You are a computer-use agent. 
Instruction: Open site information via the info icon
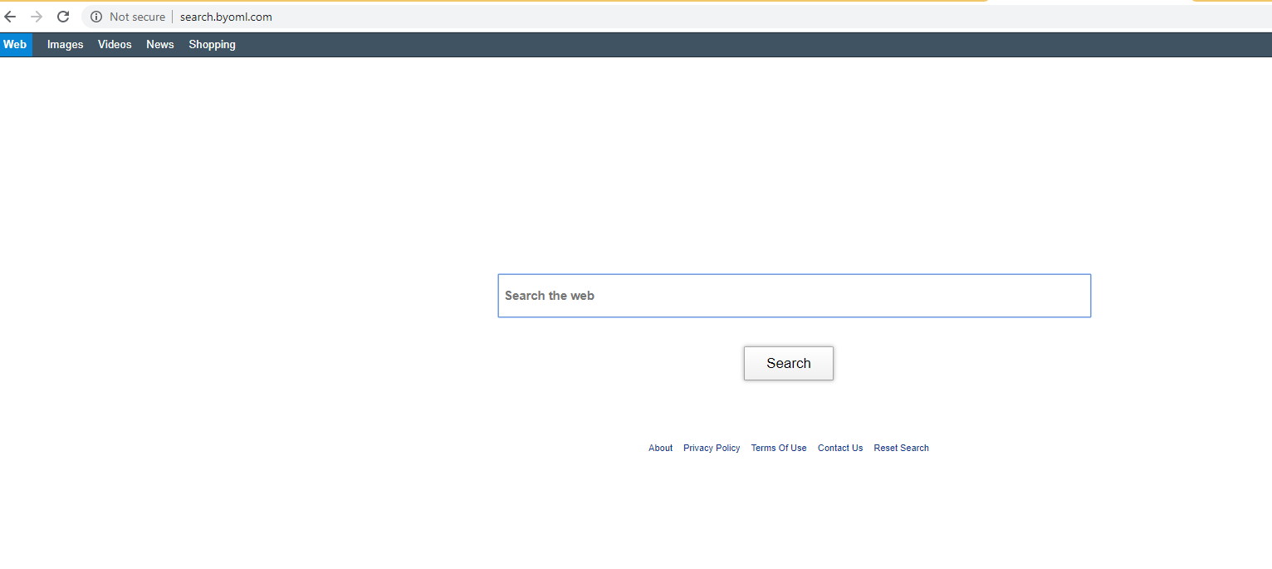click(x=96, y=17)
